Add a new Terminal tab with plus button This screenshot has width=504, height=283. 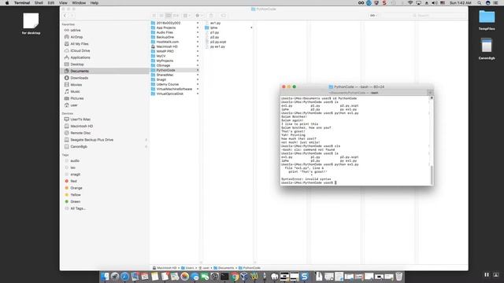tap(430, 93)
